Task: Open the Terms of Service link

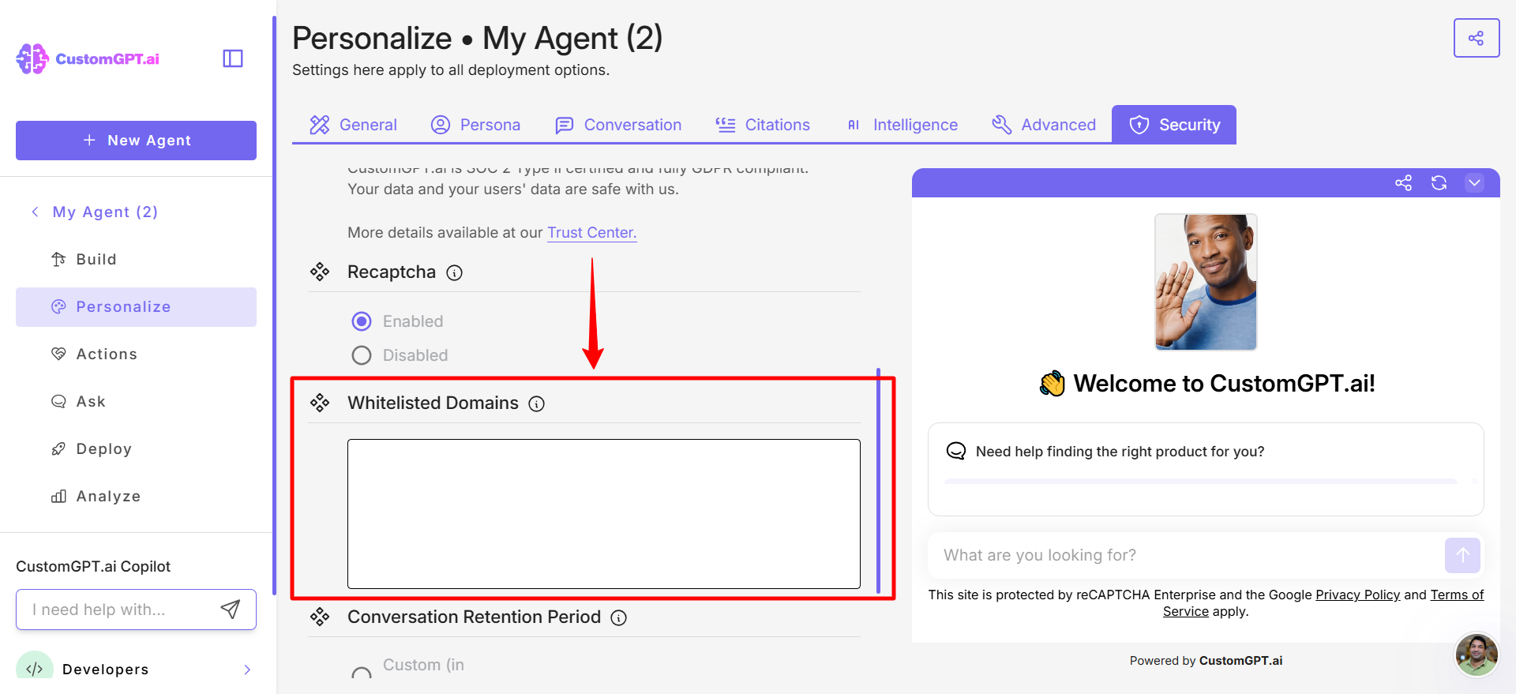Action: pos(1457,595)
